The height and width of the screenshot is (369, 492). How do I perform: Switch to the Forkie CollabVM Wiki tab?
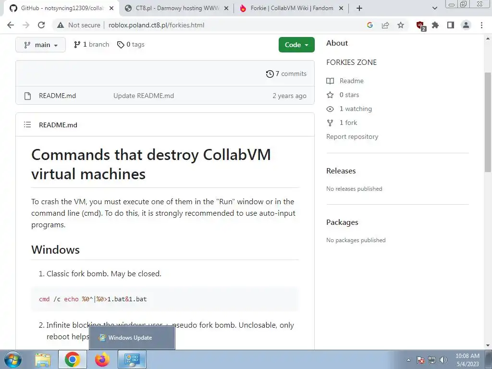pyautogui.click(x=292, y=8)
